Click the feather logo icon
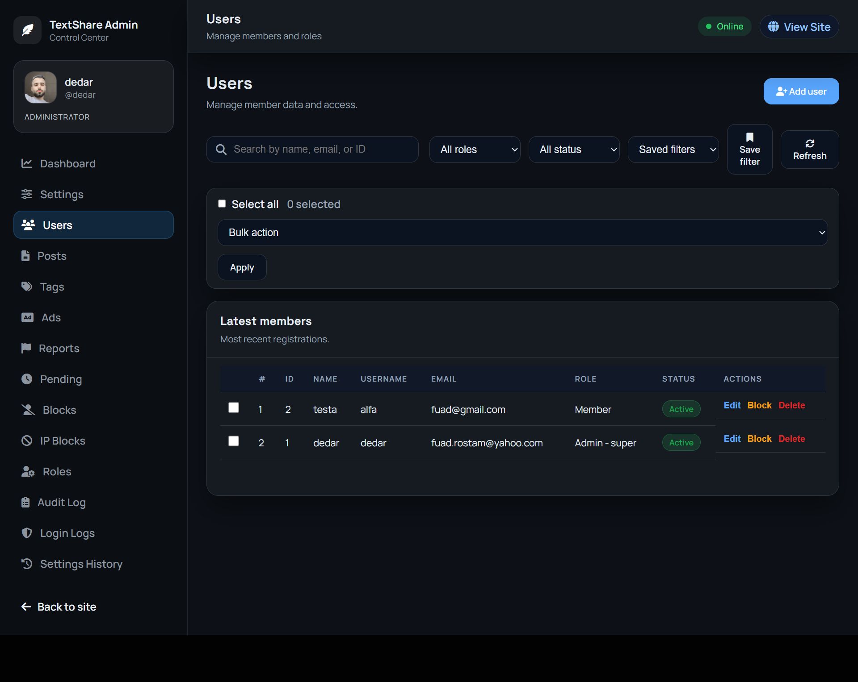Image resolution: width=858 pixels, height=682 pixels. (x=28, y=30)
